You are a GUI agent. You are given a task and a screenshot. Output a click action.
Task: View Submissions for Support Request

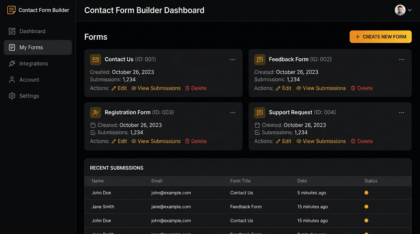point(321,141)
